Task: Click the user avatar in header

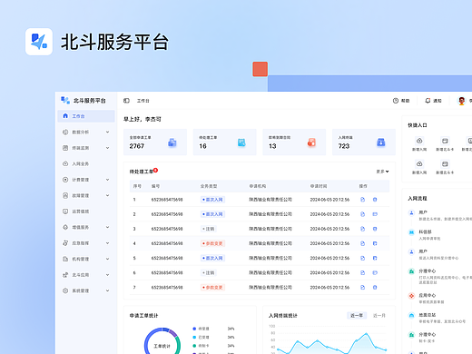Action: point(461,101)
